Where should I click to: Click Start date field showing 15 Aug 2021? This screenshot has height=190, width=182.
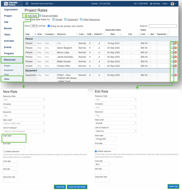pyautogui.click(x=106, y=139)
